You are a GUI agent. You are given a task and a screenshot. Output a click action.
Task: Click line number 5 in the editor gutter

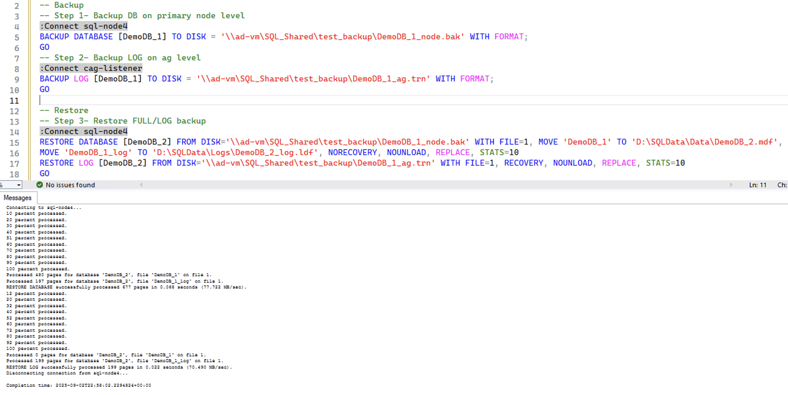(16, 37)
